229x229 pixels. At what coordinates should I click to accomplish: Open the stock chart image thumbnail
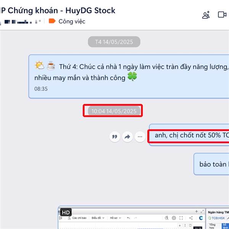144,218
